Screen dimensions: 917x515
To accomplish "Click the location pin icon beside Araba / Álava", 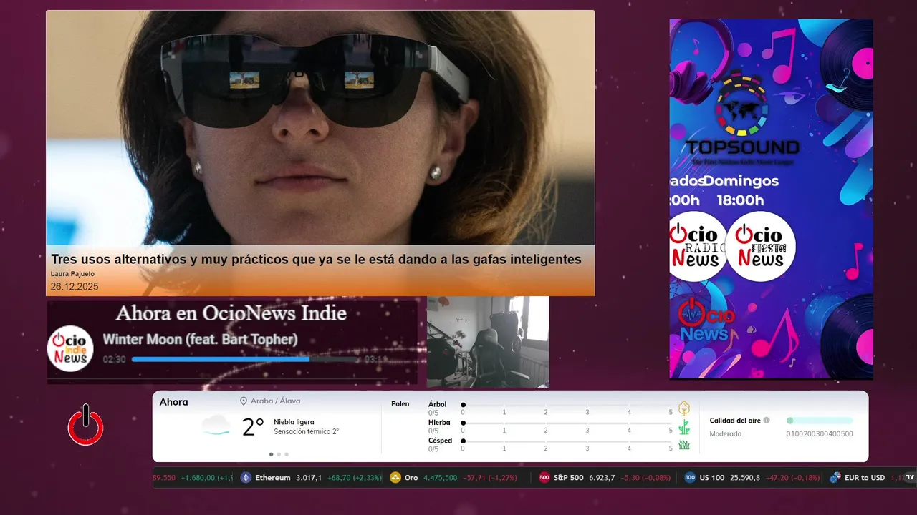I will click(244, 401).
